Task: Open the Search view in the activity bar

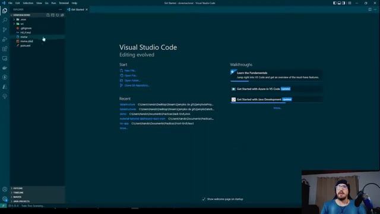Action: 5,20
